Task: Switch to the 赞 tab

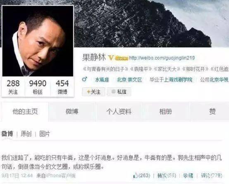Action: (212, 112)
